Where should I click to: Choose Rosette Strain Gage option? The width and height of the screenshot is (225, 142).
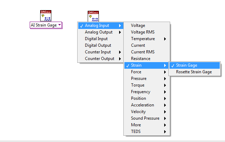(x=194, y=72)
